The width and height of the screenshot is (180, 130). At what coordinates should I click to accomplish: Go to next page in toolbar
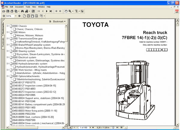click(x=46, y=11)
